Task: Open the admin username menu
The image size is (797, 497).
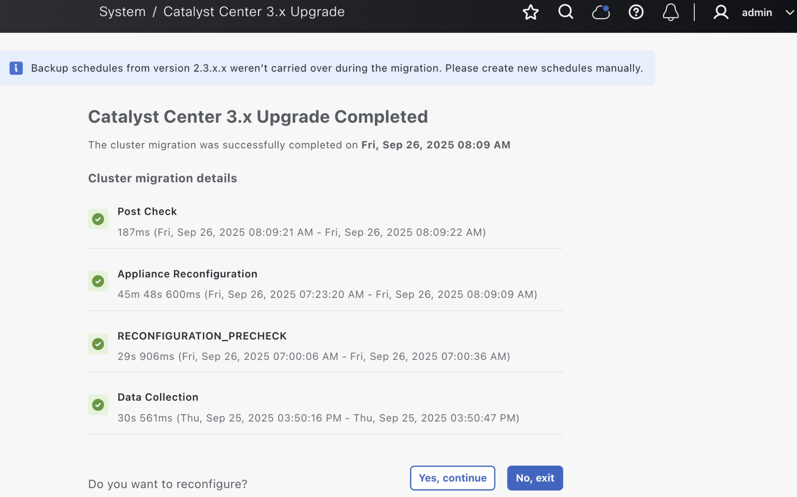Action: pos(756,13)
